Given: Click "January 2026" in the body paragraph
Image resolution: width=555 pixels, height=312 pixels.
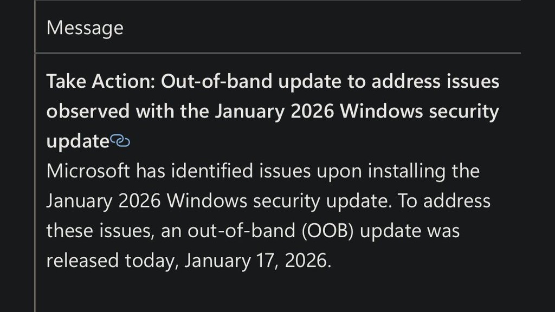Looking at the screenshot, I should pyautogui.click(x=104, y=201).
